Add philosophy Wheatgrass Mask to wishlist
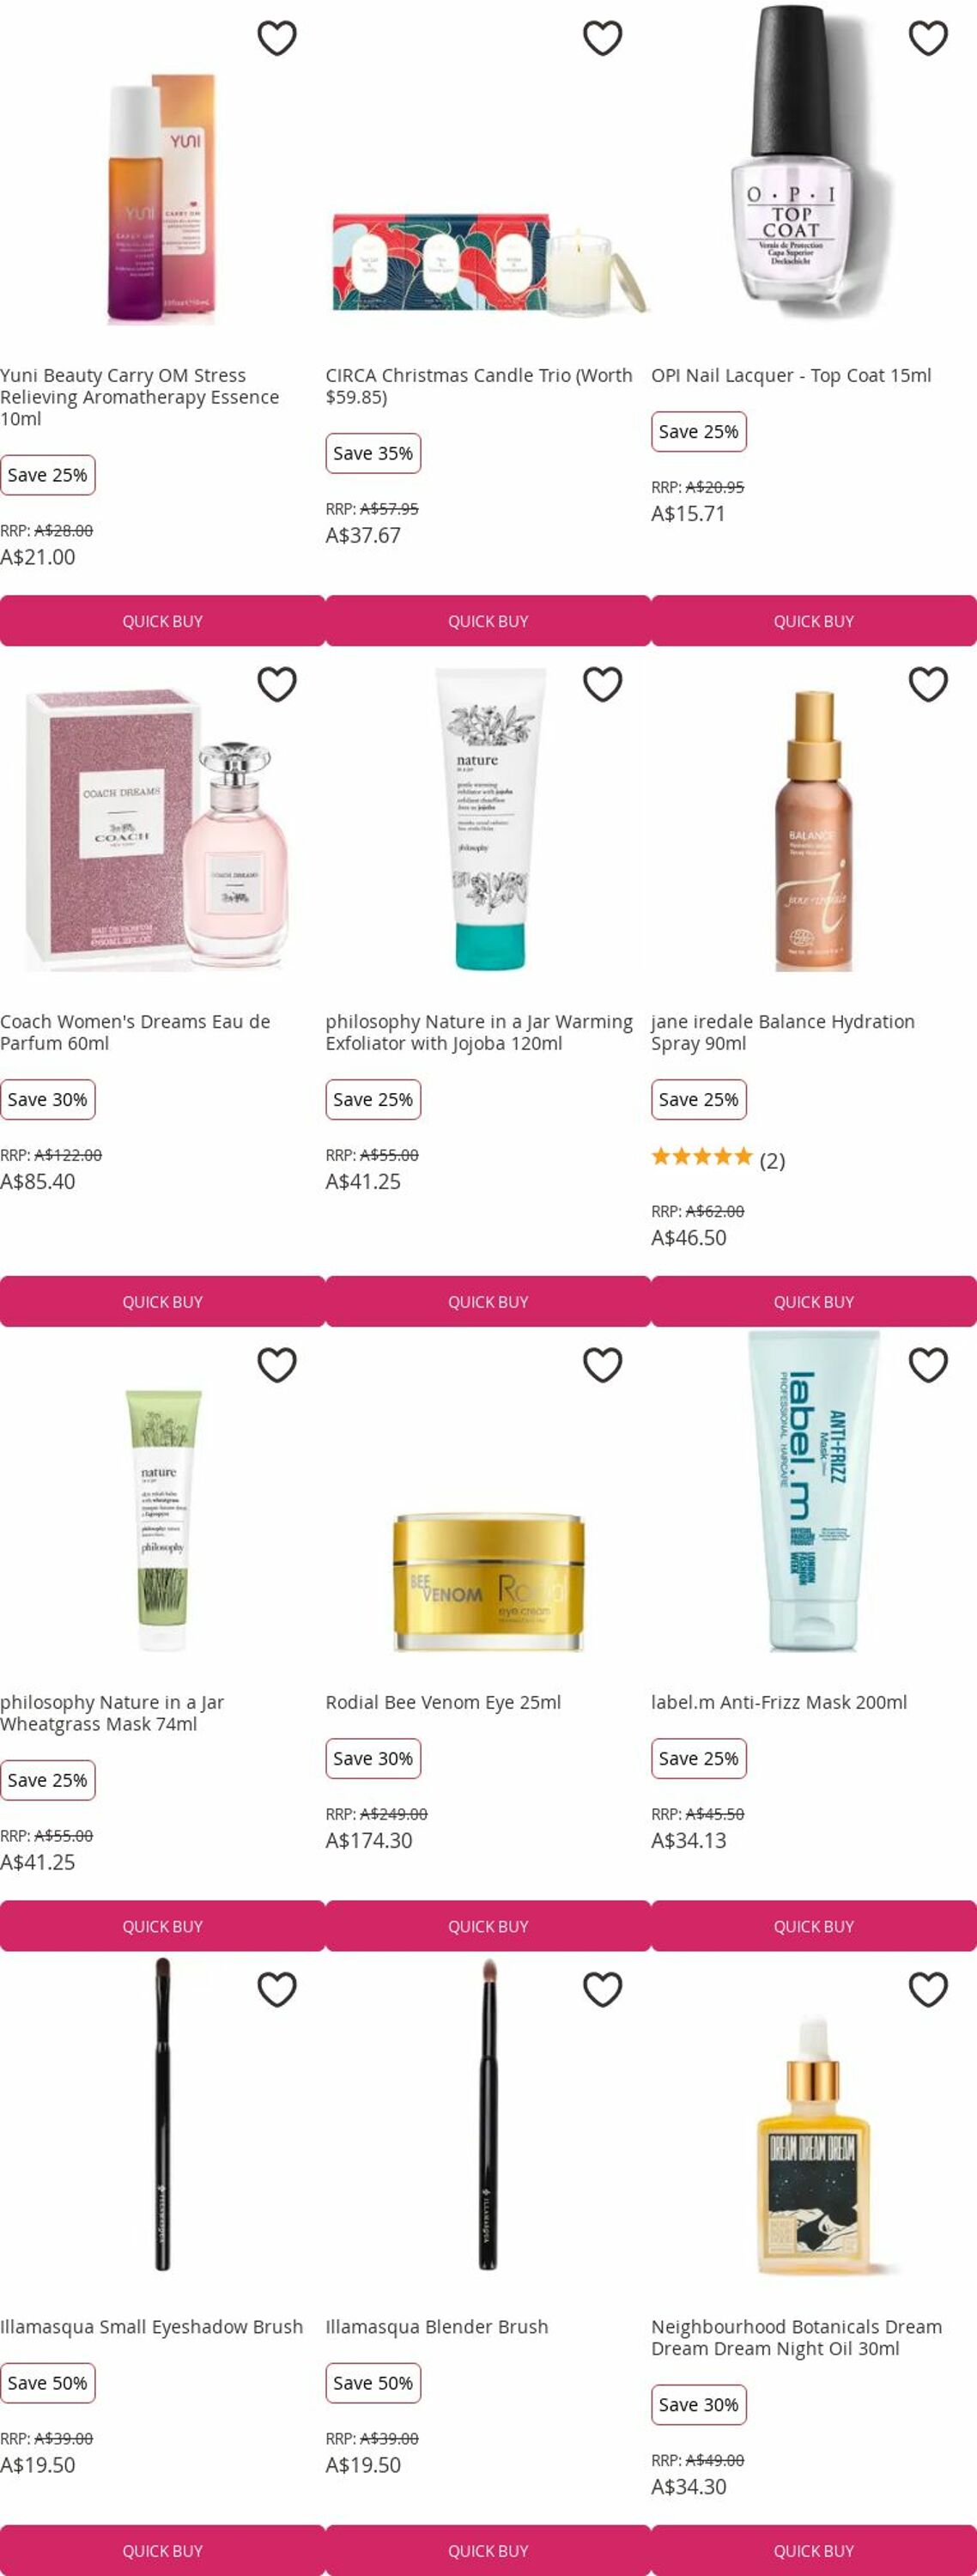This screenshot has height=2576, width=977. [x=277, y=1365]
